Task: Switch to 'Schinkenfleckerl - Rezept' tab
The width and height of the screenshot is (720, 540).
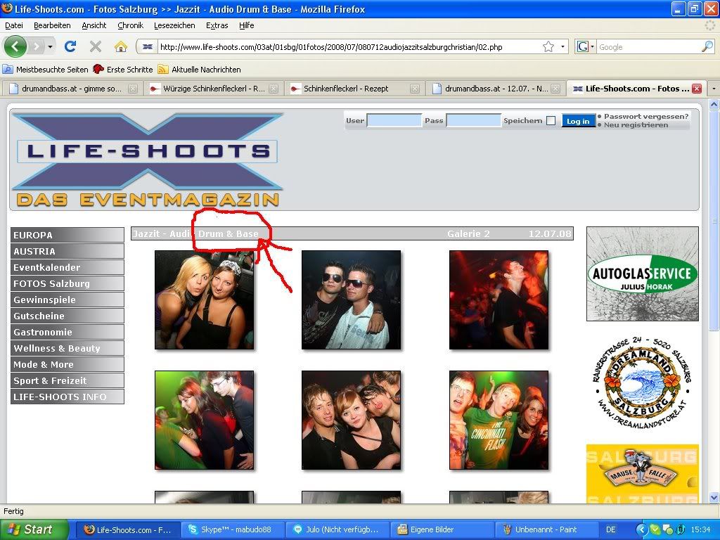Action: 353,89
